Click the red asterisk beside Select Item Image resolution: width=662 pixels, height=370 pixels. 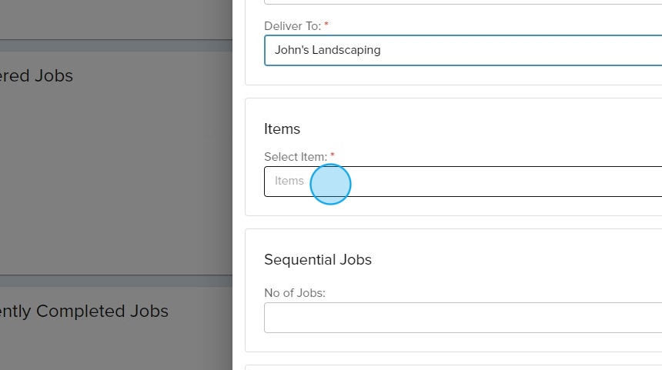click(333, 156)
